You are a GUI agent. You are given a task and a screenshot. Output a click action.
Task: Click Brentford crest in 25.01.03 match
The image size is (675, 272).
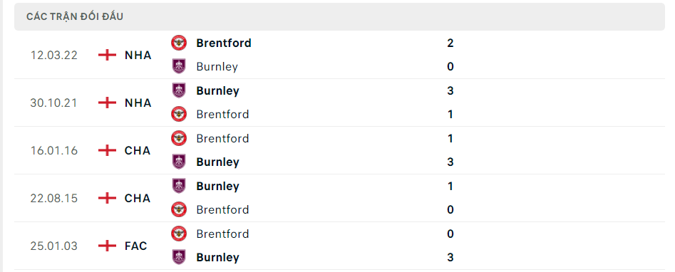179,234
